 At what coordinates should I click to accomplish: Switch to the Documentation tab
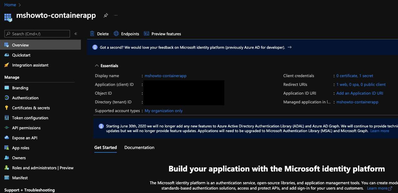coord(139,147)
